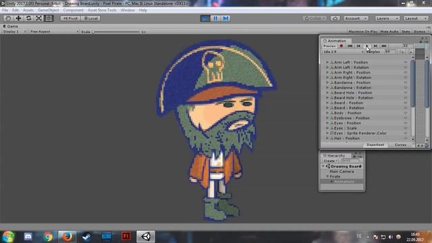Switch to the Dopesheet view
The height and width of the screenshot is (243, 432).
click(x=375, y=145)
